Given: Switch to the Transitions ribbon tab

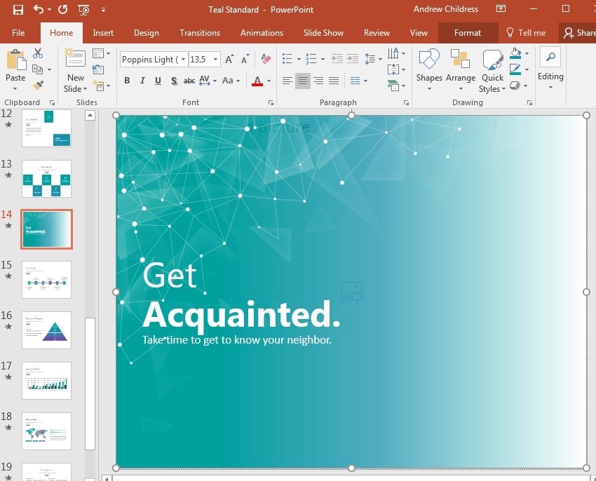Looking at the screenshot, I should click(199, 32).
